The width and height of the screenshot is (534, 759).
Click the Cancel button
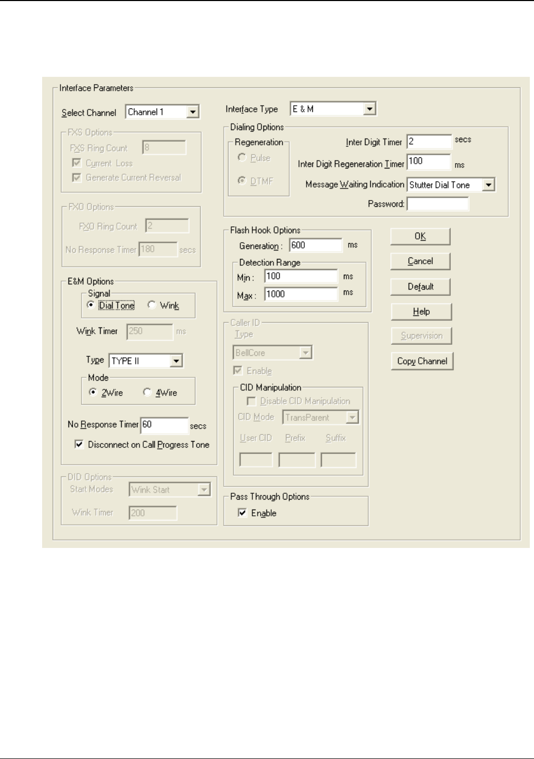pyautogui.click(x=420, y=261)
